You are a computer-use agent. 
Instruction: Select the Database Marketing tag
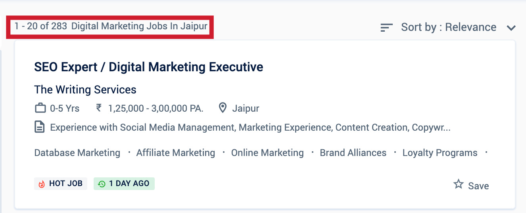(x=77, y=153)
